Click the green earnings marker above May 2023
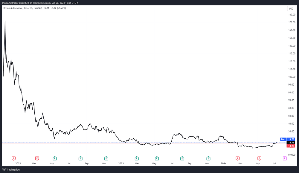Screen dimensions: 299x173 157,158
